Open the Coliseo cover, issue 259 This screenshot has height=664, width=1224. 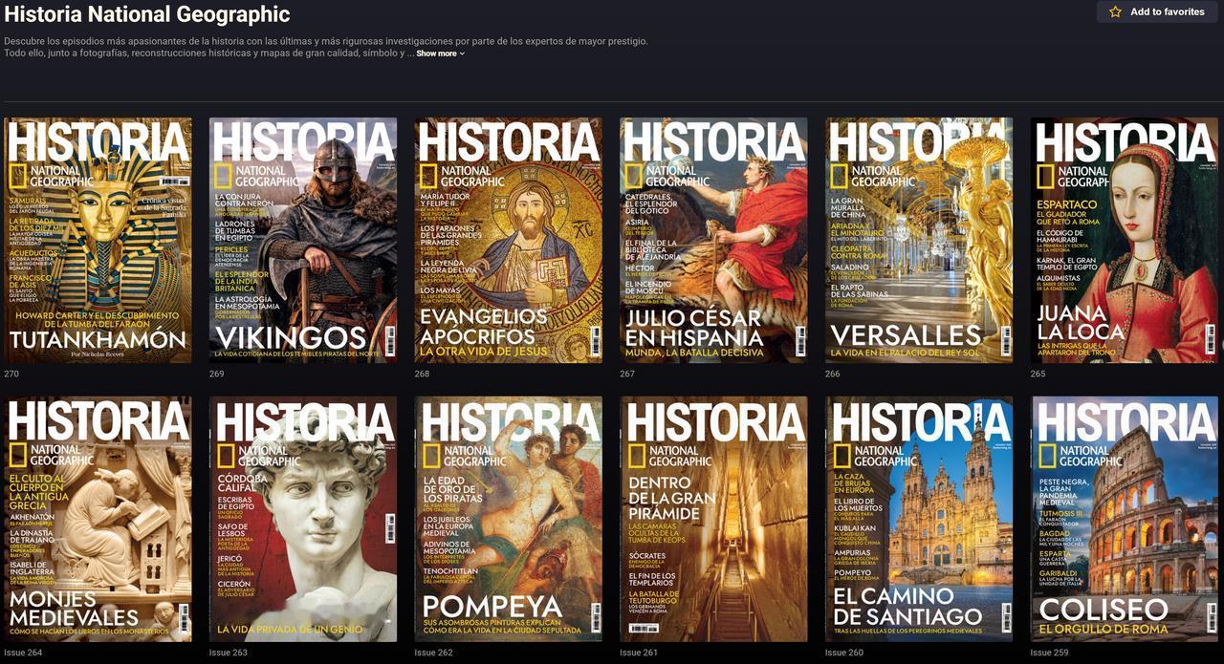[x=1125, y=519]
